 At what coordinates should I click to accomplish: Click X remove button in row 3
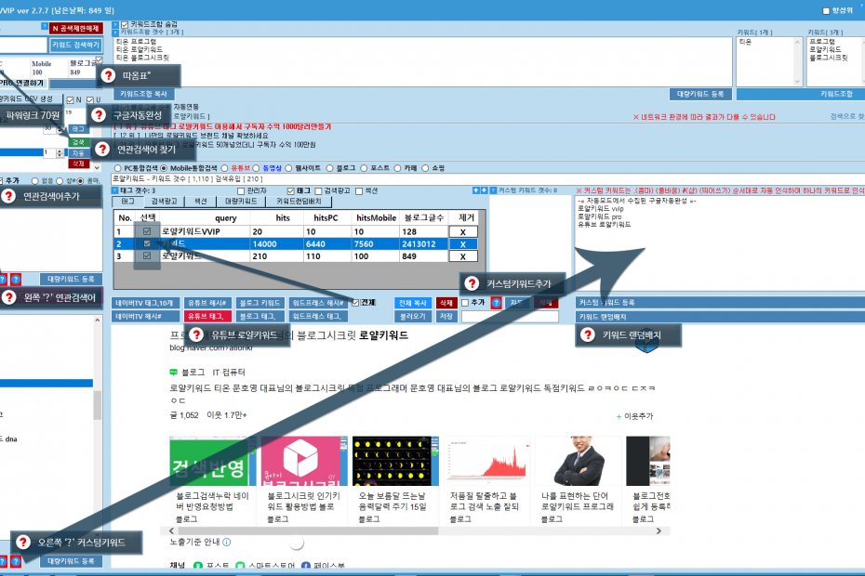(462, 256)
